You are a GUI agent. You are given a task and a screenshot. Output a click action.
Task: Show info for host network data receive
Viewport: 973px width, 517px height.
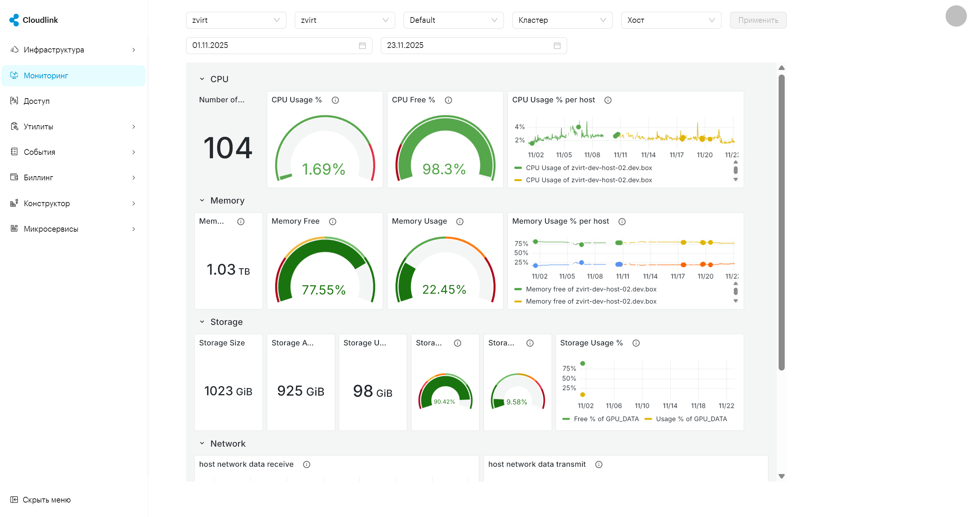[307, 465]
